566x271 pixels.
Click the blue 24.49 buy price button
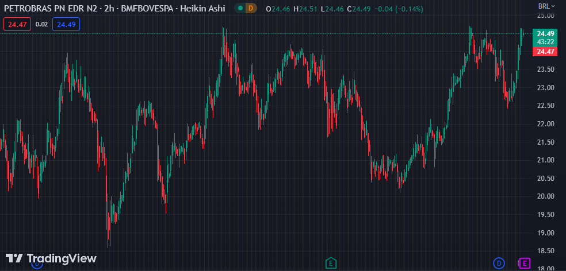[66, 24]
